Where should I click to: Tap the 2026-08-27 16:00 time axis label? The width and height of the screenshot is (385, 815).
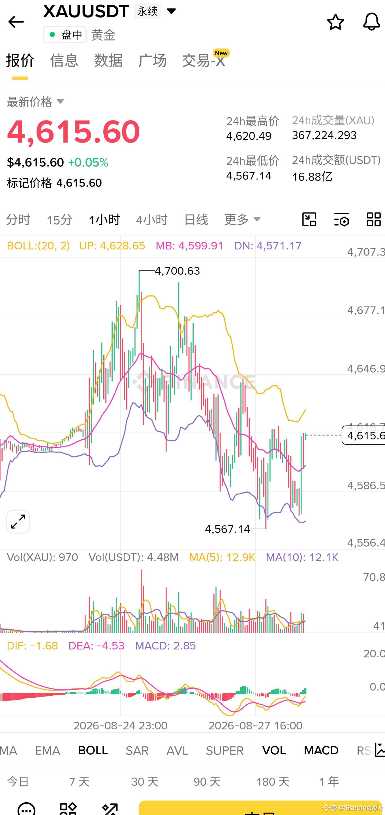click(x=256, y=725)
